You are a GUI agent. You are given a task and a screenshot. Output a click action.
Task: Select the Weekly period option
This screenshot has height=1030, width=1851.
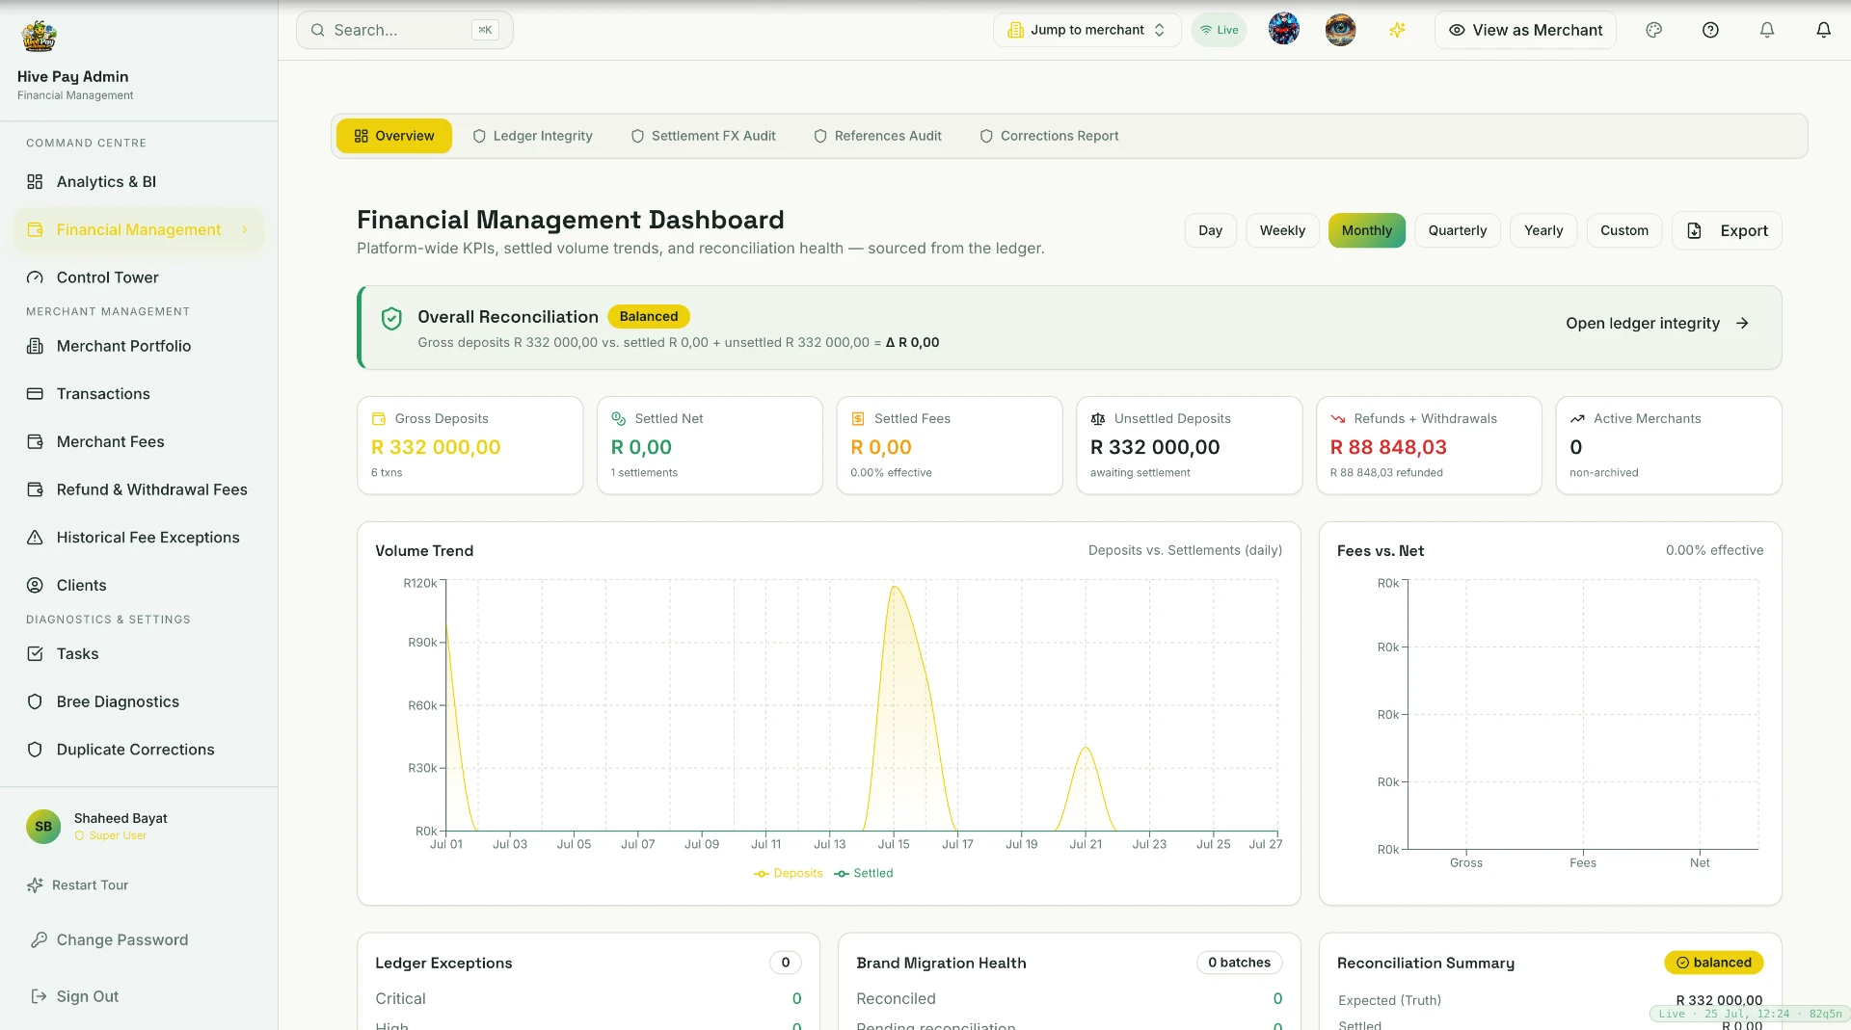click(x=1282, y=230)
